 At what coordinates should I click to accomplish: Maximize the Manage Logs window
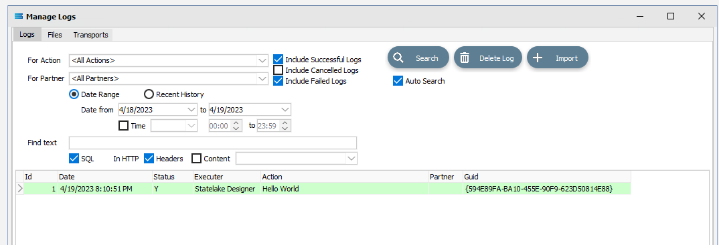coord(670,17)
